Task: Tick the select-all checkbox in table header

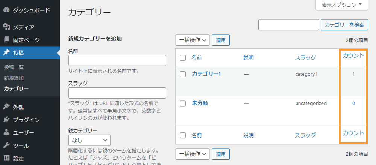Action: (183, 58)
